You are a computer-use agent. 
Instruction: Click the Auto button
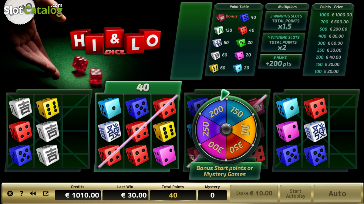pos(337,193)
